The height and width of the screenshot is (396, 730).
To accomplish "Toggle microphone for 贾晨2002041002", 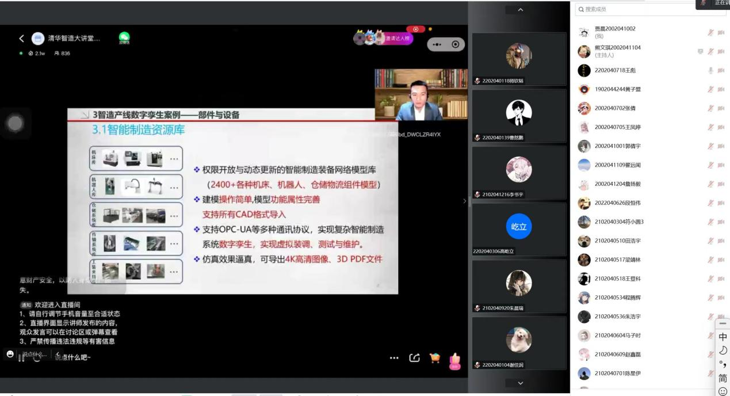I will pyautogui.click(x=711, y=33).
